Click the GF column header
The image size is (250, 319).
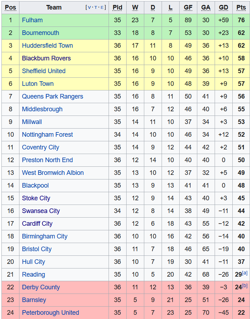(x=188, y=7)
